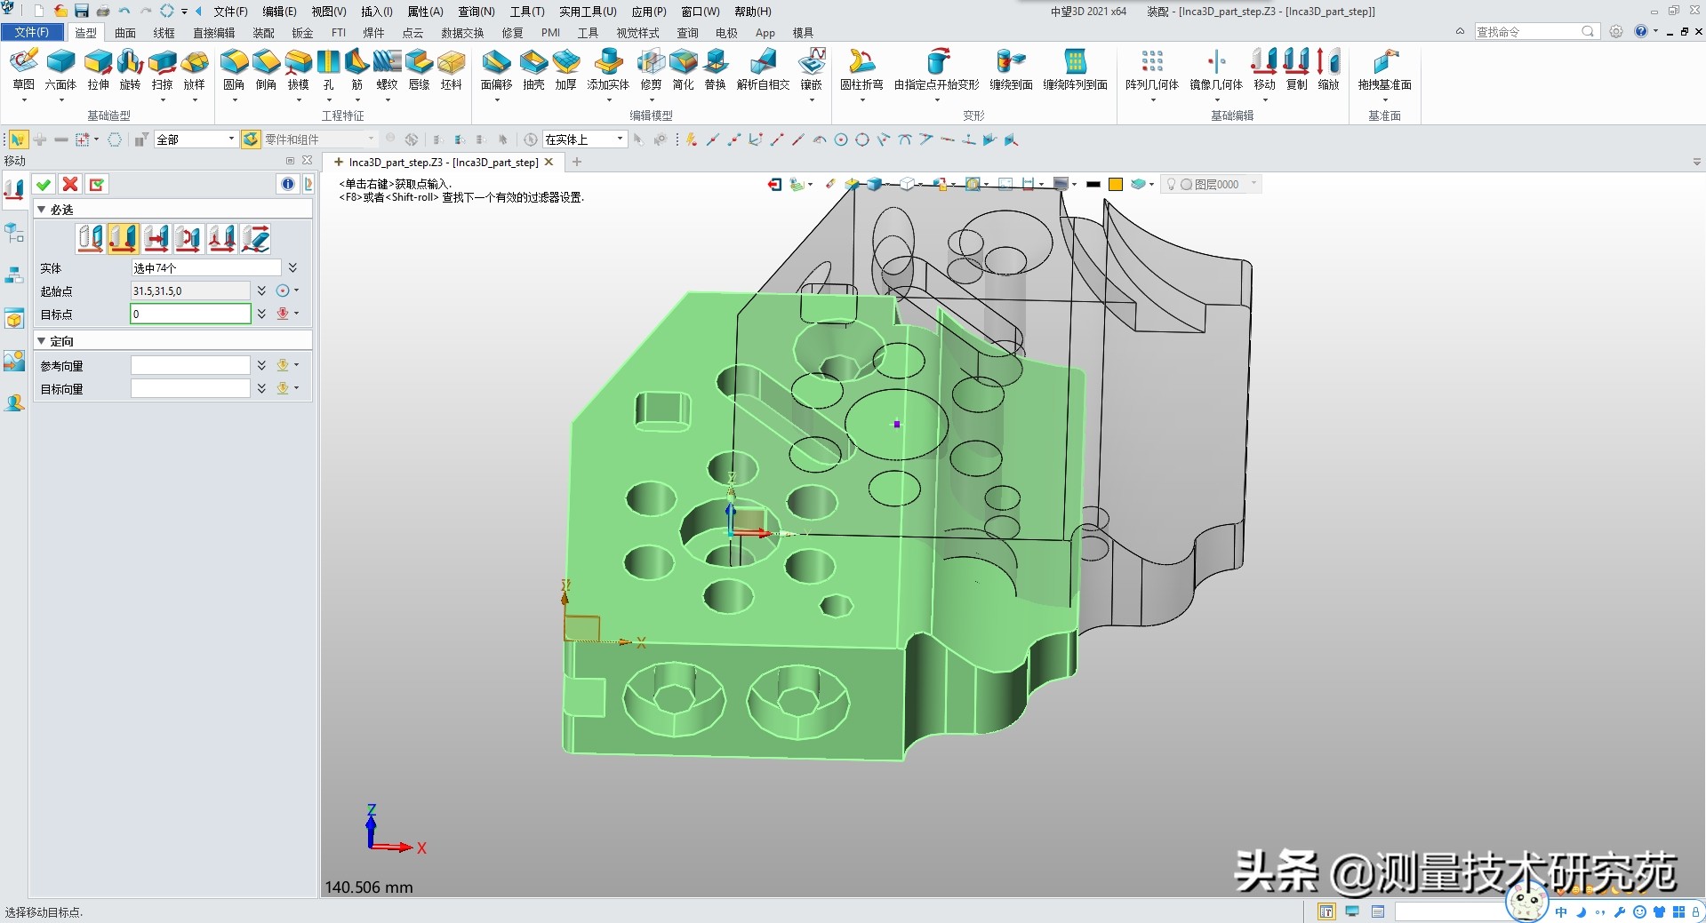The width and height of the screenshot is (1706, 923).
Task: Select rotate around direction move mode
Action: coord(188,238)
